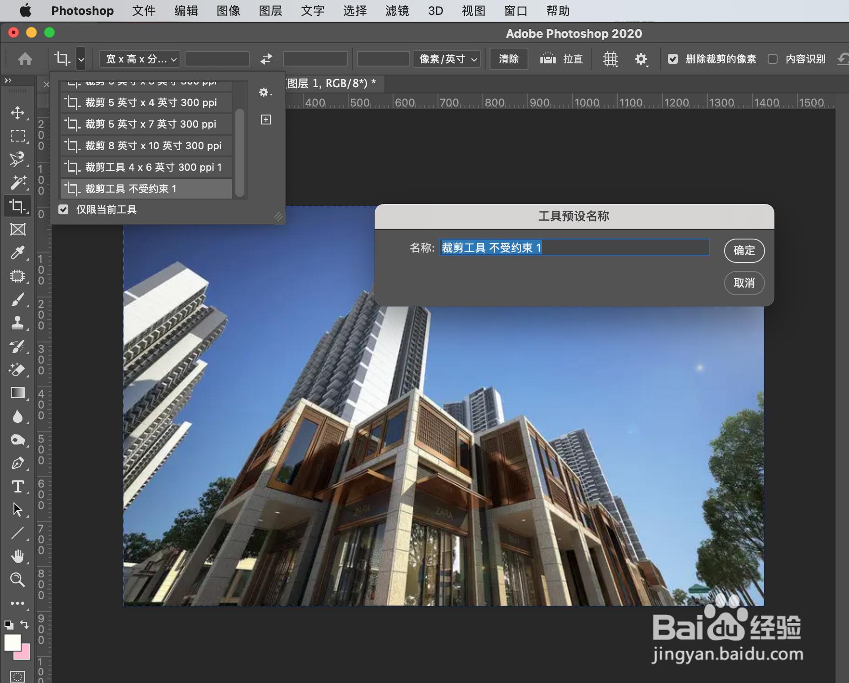849x683 pixels.
Task: Select the Lasso tool in toolbar
Action: [x=18, y=159]
